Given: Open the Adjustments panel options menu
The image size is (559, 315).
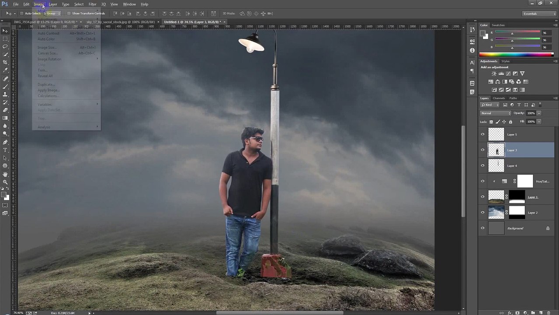Looking at the screenshot, I should point(556,61).
